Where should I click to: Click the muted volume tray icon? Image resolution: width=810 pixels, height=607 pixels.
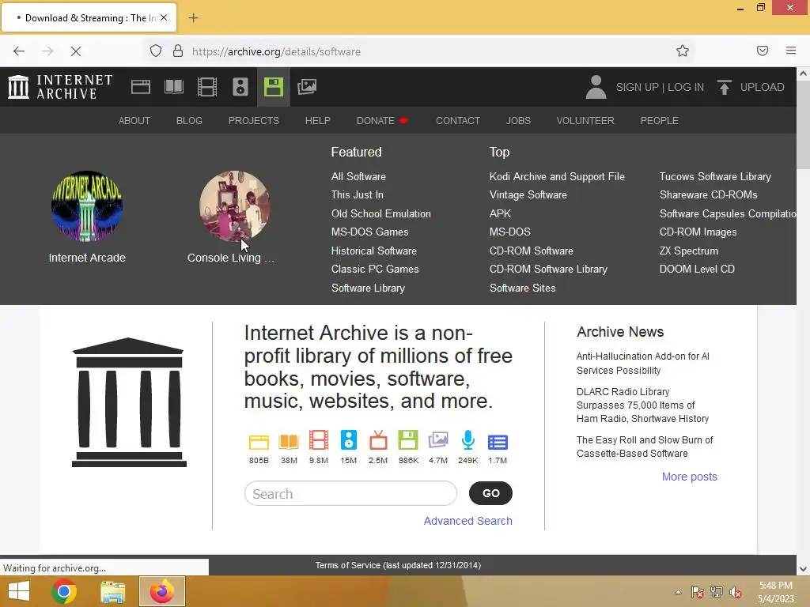tap(736, 592)
